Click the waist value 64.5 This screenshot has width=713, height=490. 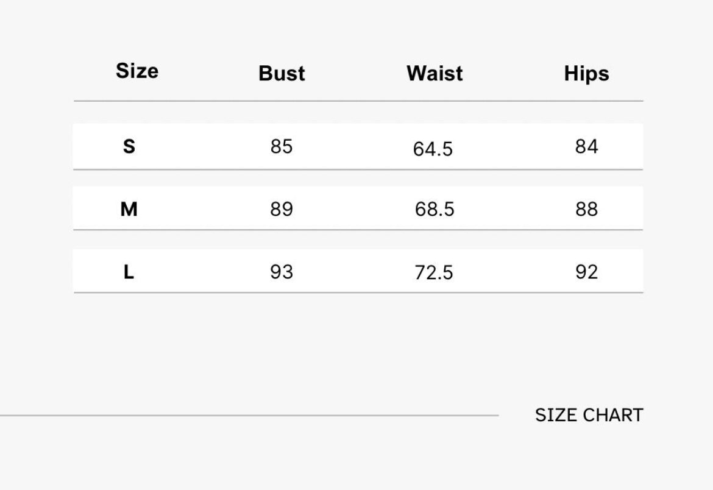click(433, 149)
